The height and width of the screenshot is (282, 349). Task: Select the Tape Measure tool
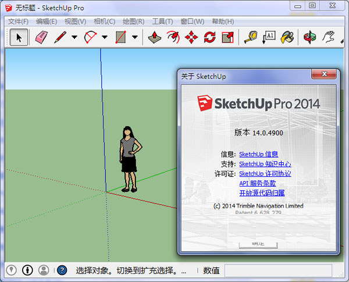click(x=250, y=37)
